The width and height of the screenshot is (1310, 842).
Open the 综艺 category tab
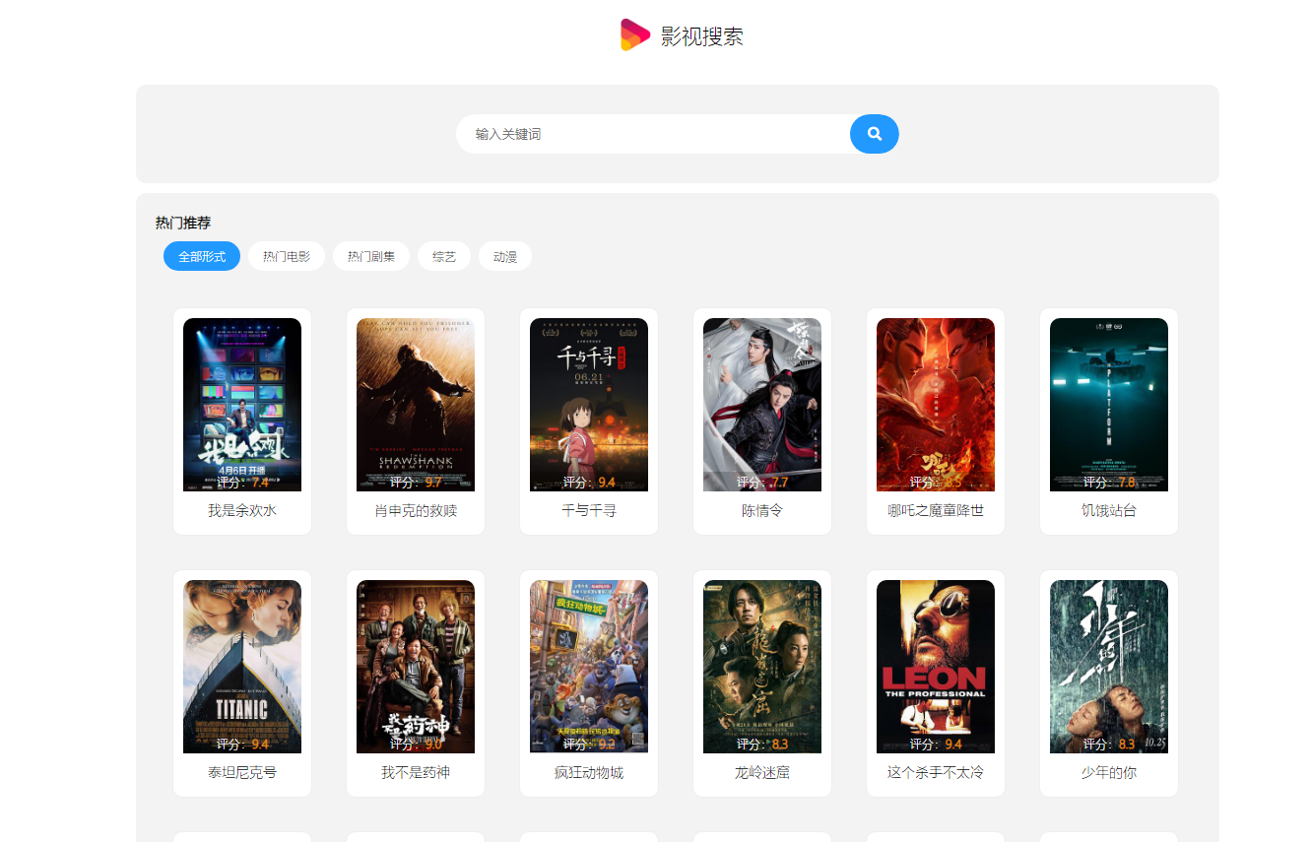pyautogui.click(x=444, y=256)
